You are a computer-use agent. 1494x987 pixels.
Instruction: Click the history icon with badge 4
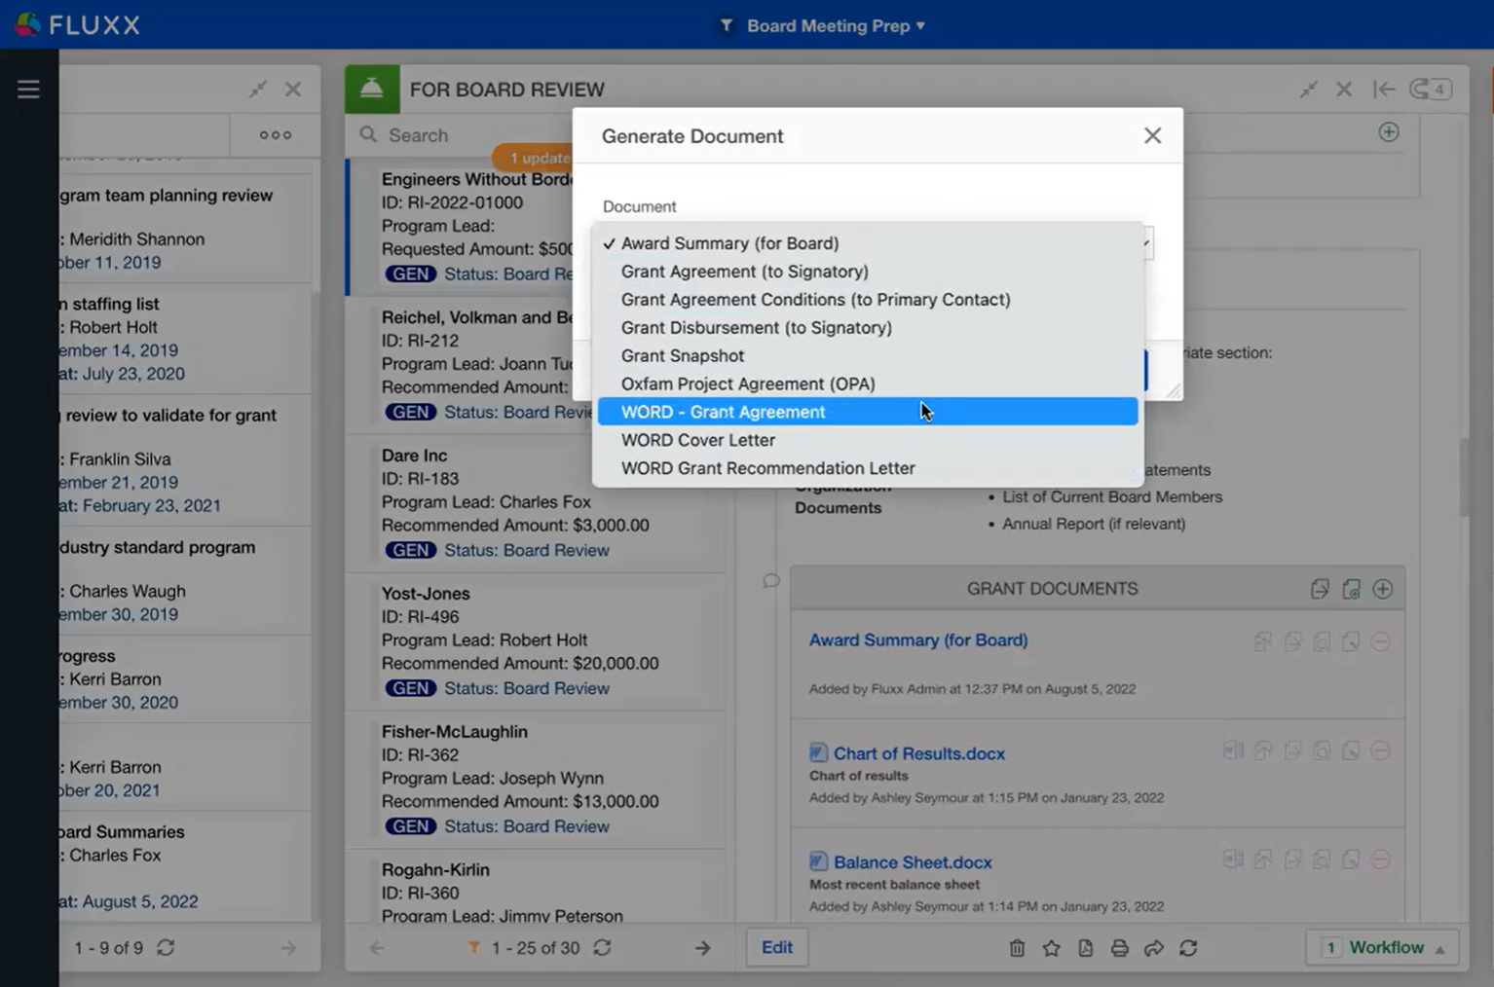[1431, 90]
